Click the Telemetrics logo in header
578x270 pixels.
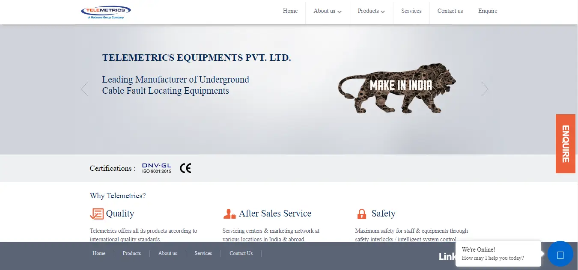point(106,12)
